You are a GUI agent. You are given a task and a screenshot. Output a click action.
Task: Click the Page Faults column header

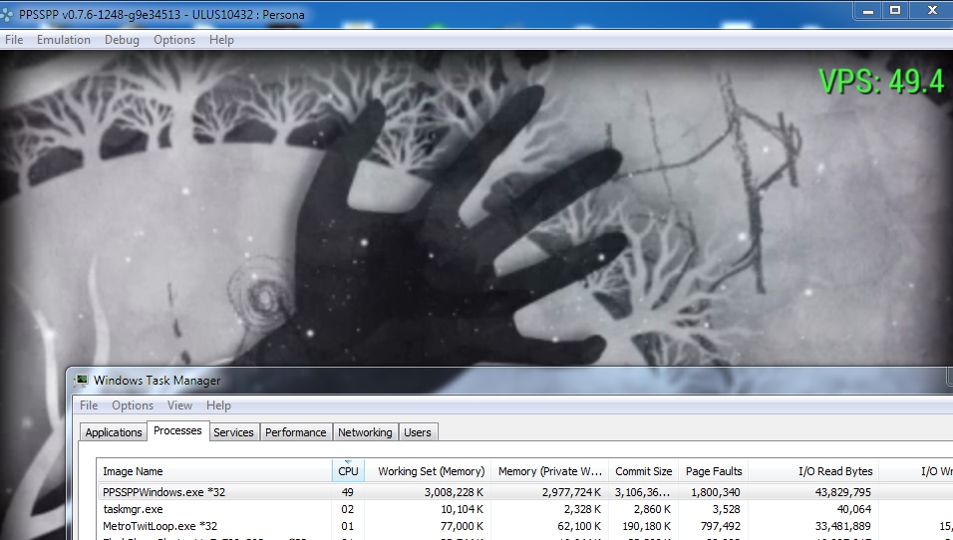(714, 471)
